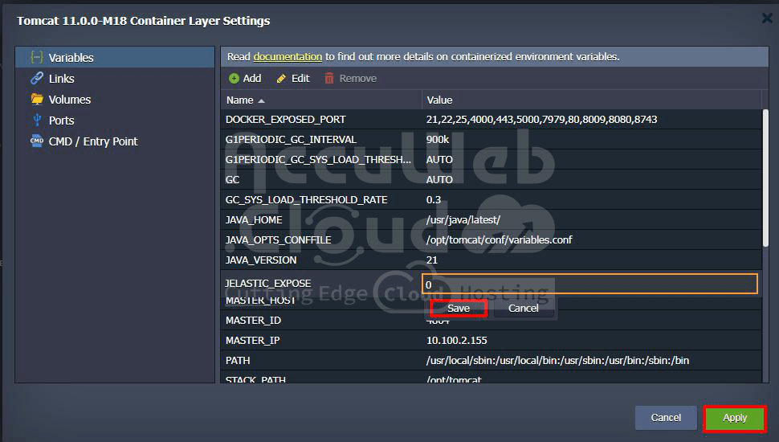This screenshot has height=442, width=779.
Task: Select the DOCKER_EXPOSED_PORT row
Action: coord(491,119)
